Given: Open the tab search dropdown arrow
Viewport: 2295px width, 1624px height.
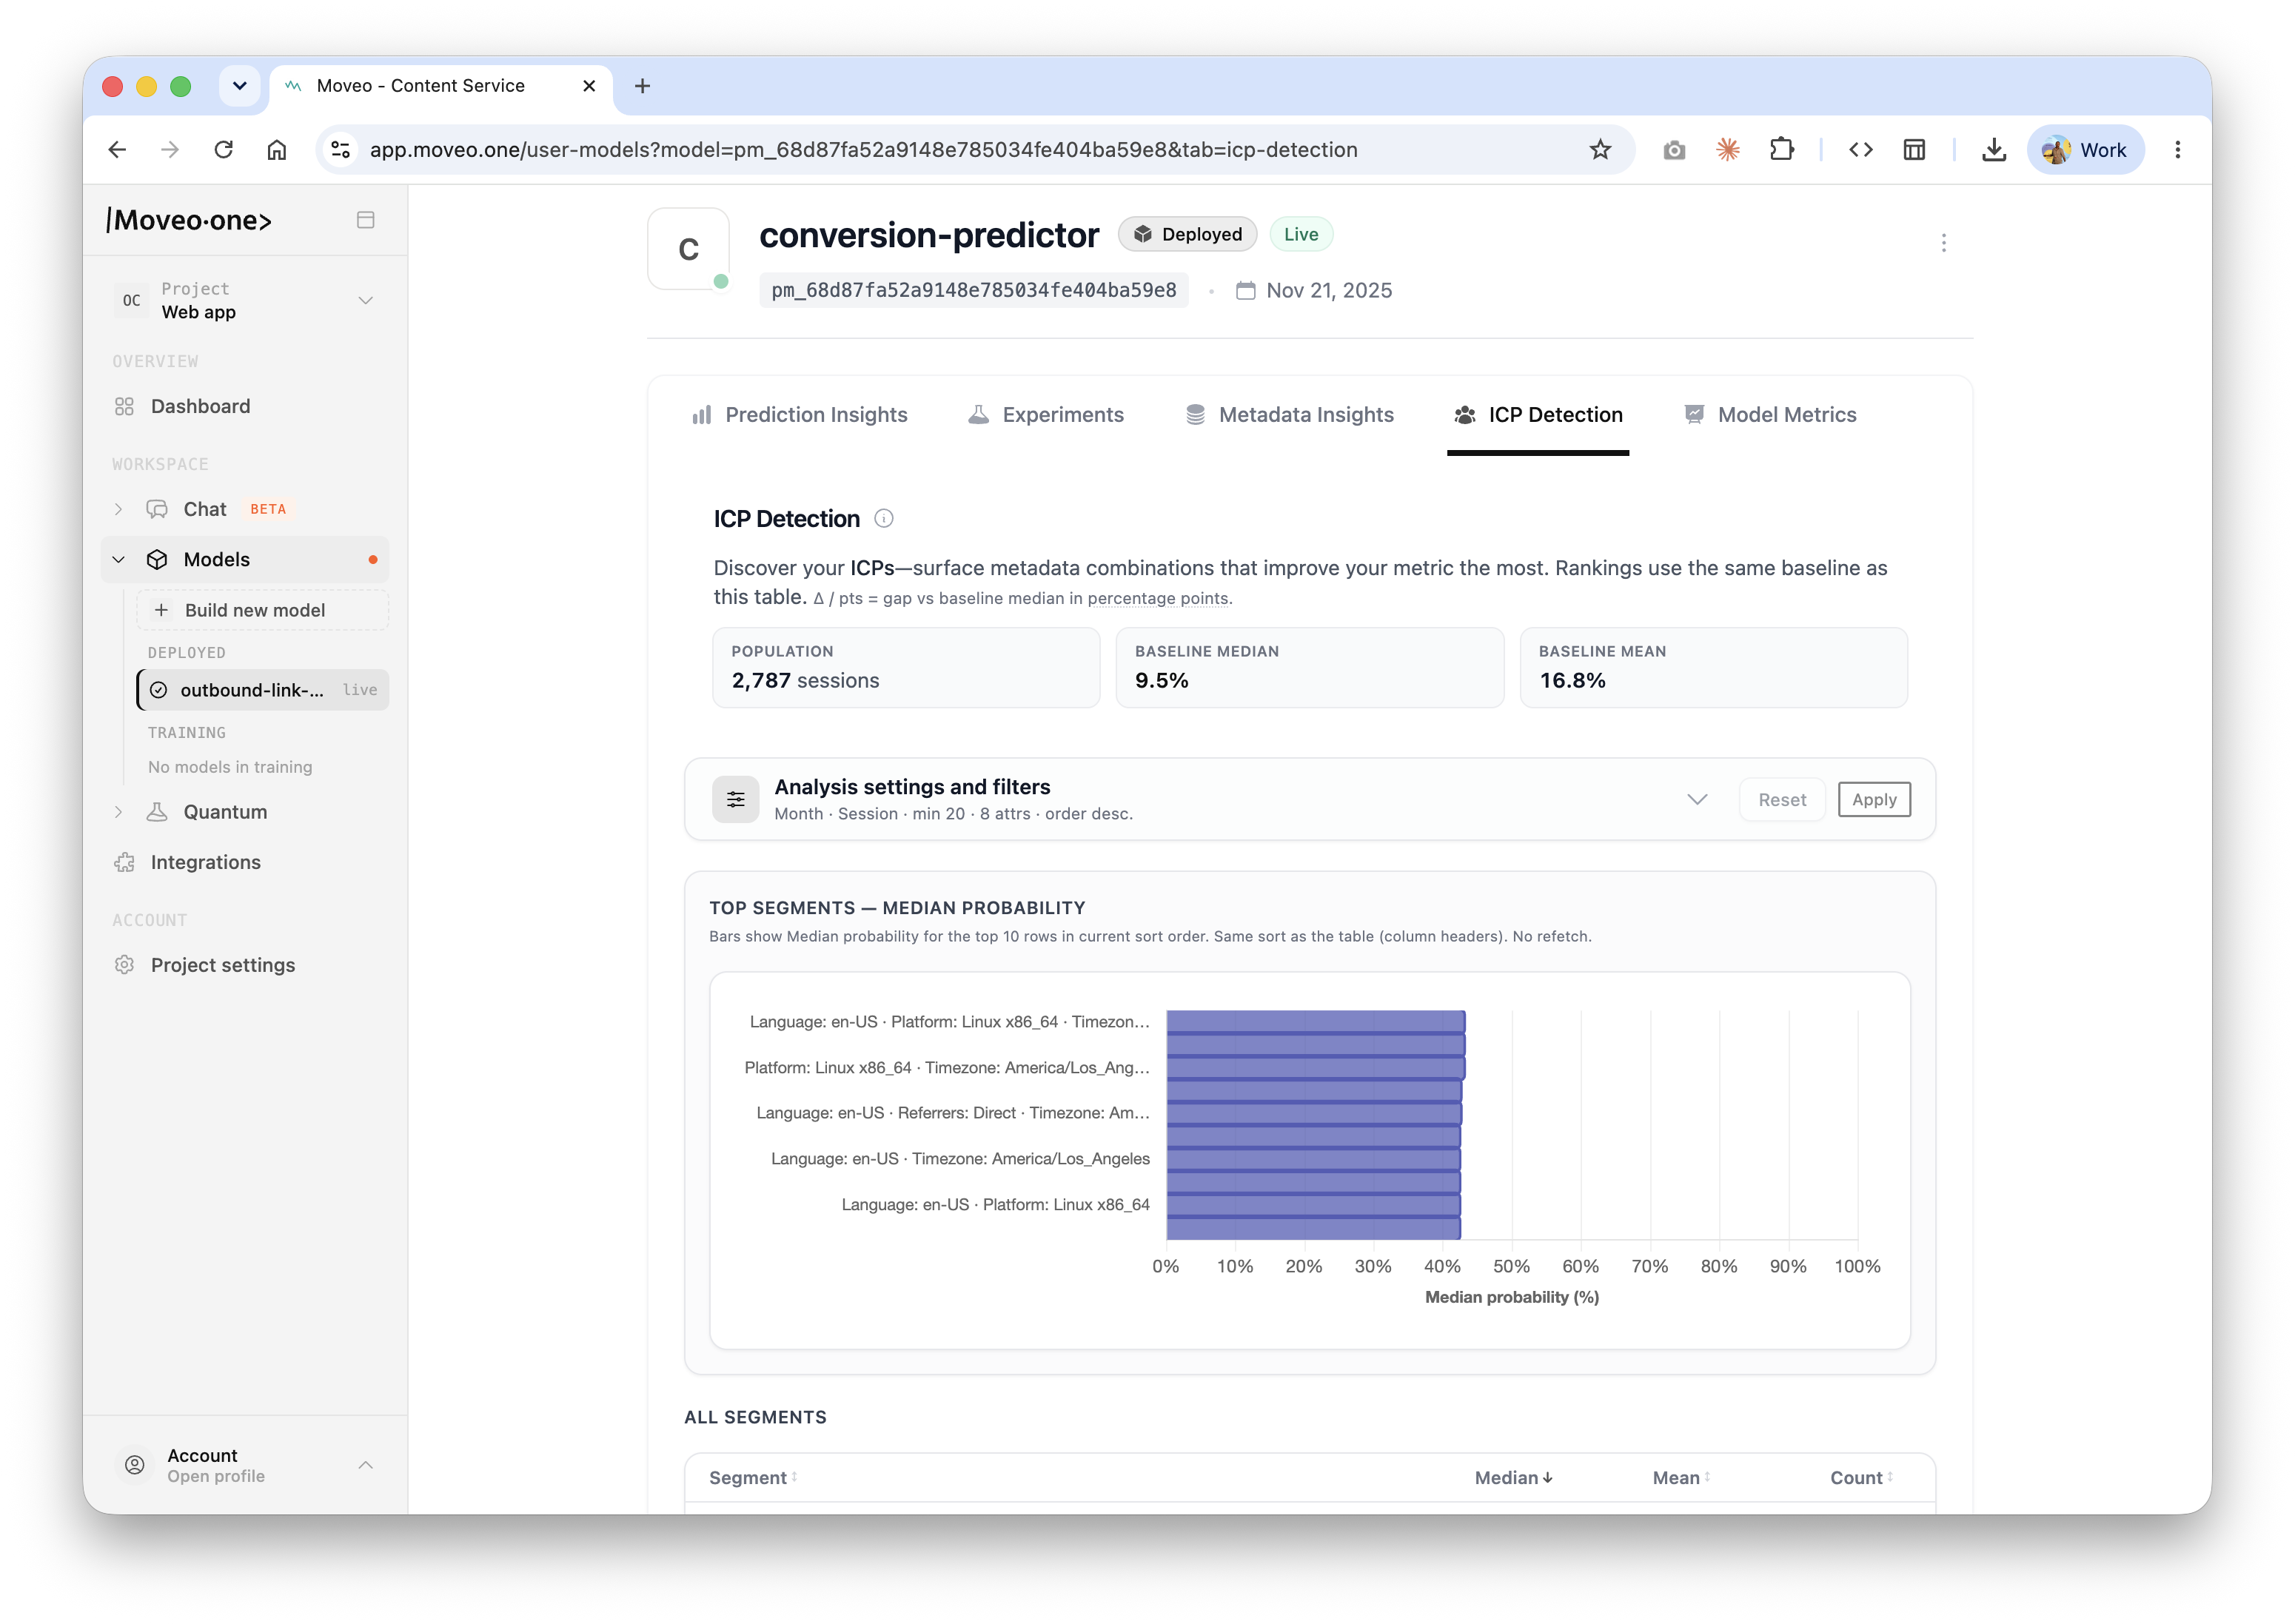Looking at the screenshot, I should pos(239,86).
